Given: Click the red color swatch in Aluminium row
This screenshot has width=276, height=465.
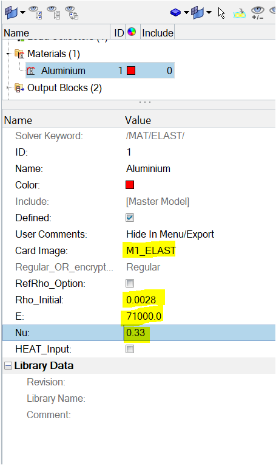Looking at the screenshot, I should coord(131,71).
